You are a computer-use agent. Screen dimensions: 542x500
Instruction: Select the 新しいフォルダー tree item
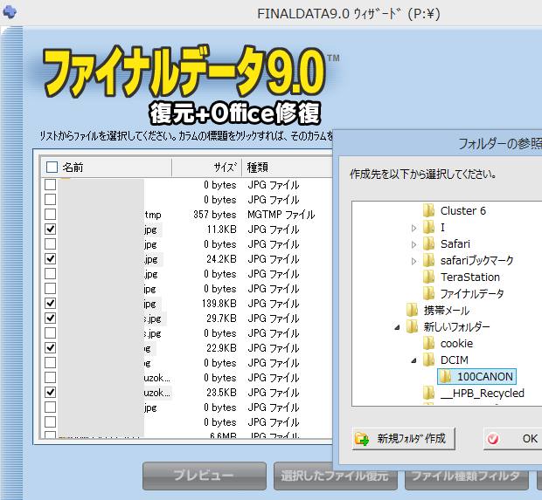tap(456, 326)
